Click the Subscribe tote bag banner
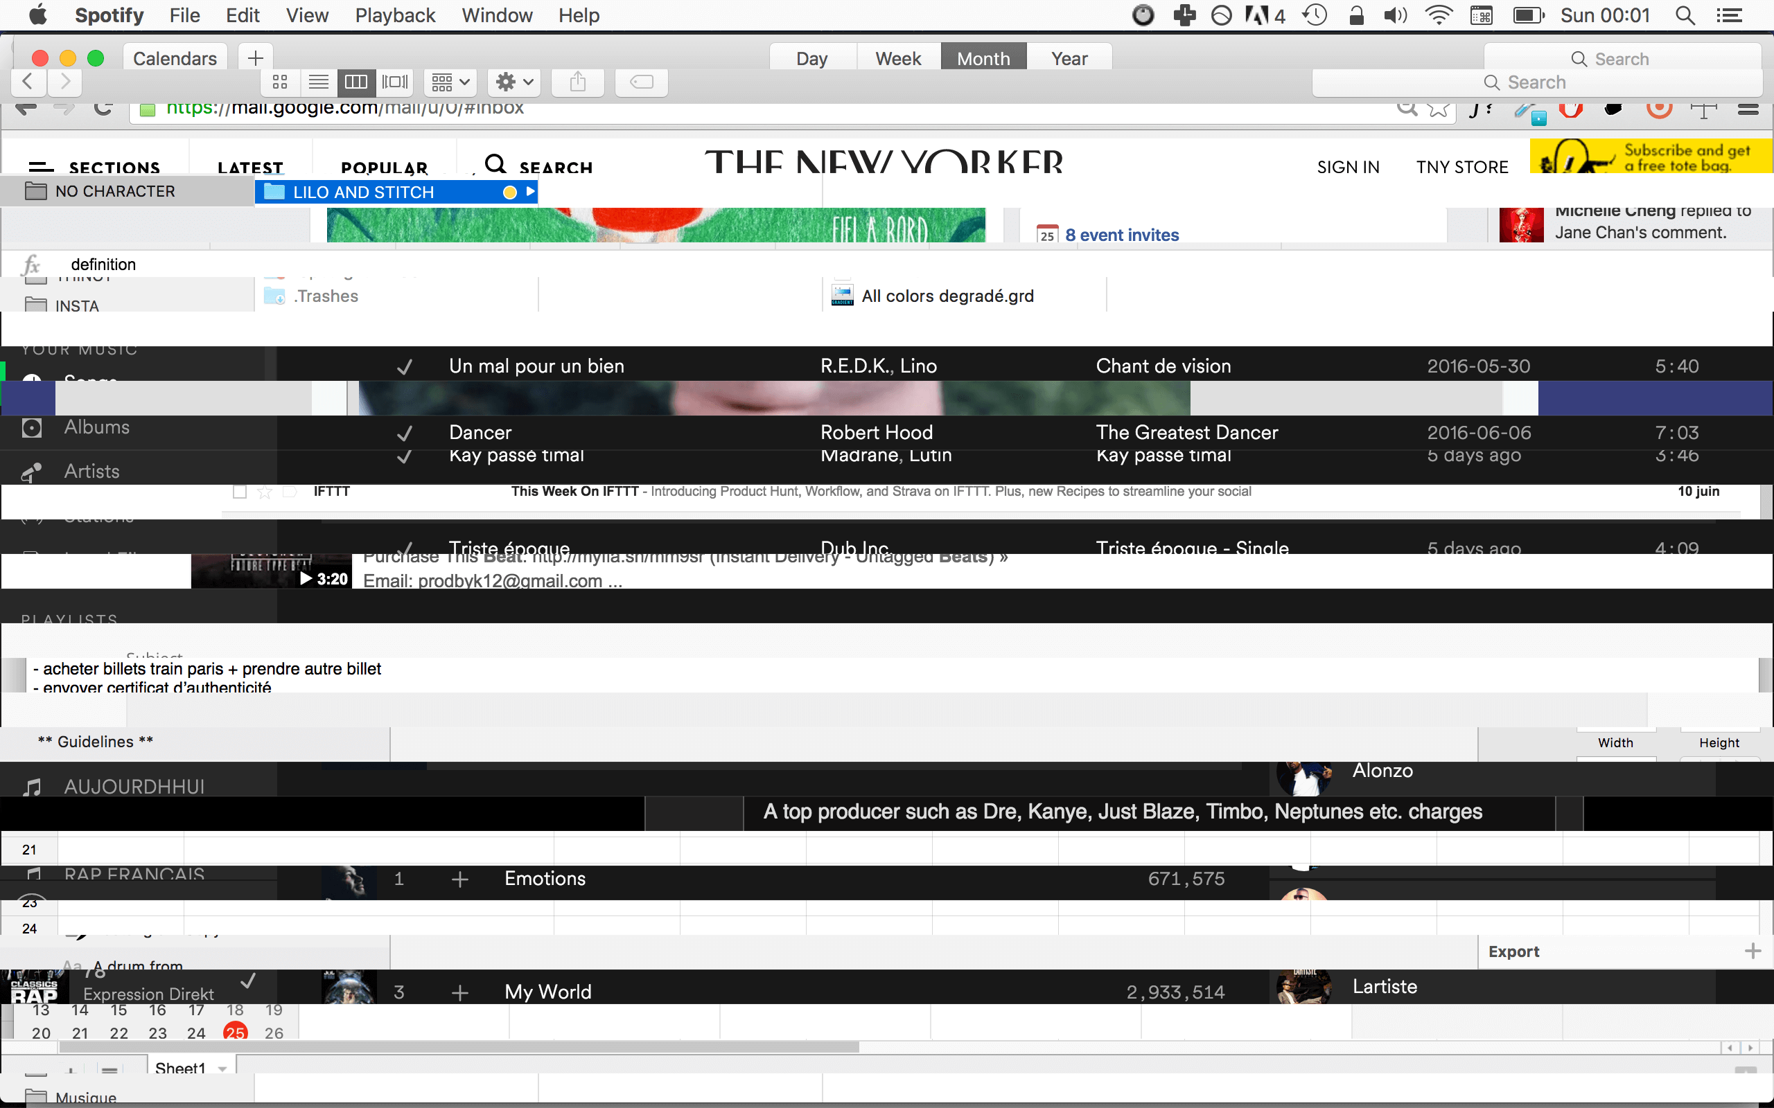This screenshot has height=1108, width=1774. pyautogui.click(x=1651, y=156)
